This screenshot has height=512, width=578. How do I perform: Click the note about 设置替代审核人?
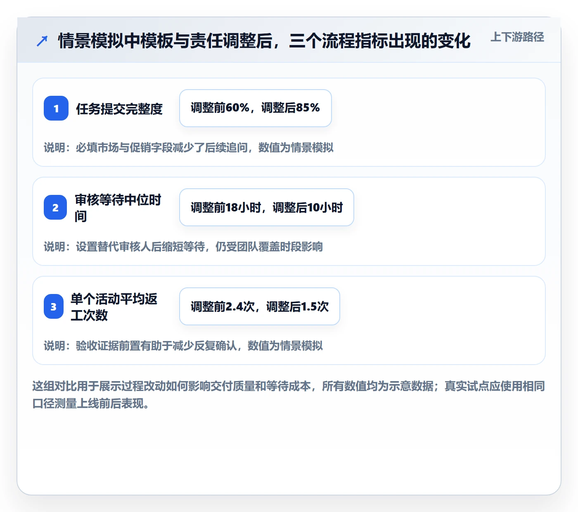[x=183, y=247]
